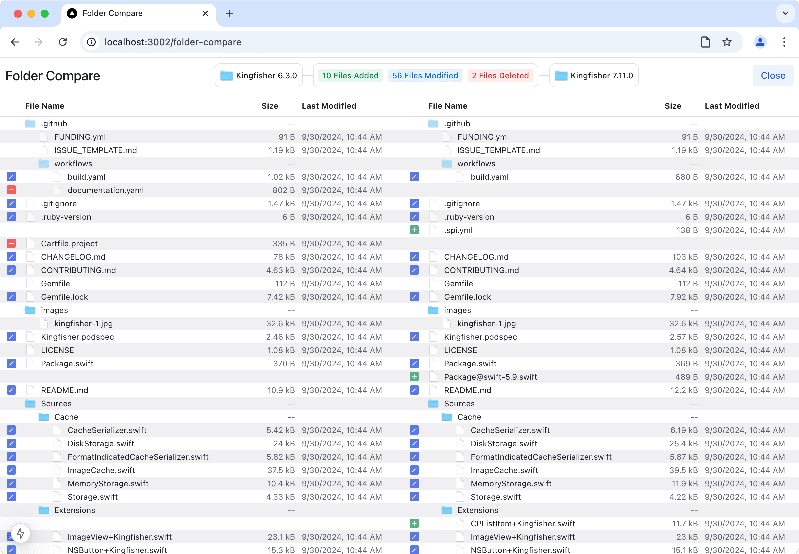The width and height of the screenshot is (799, 554).
Task: Click modified icon beside right DiskStorage.swift
Action: click(x=414, y=443)
